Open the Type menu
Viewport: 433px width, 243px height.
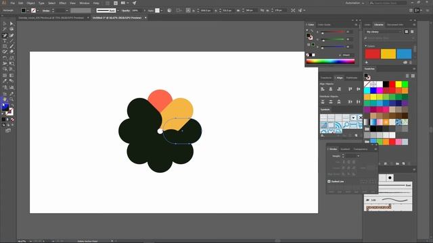click(x=41, y=3)
